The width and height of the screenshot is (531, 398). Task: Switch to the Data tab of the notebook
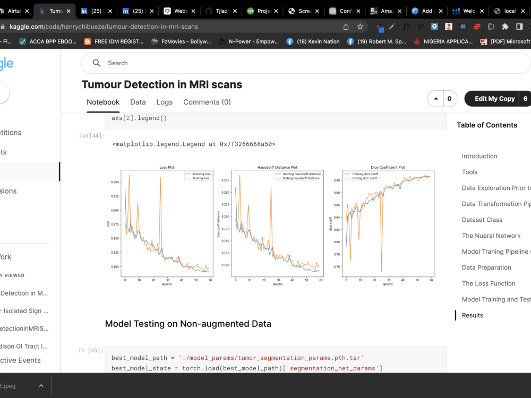pyautogui.click(x=138, y=102)
